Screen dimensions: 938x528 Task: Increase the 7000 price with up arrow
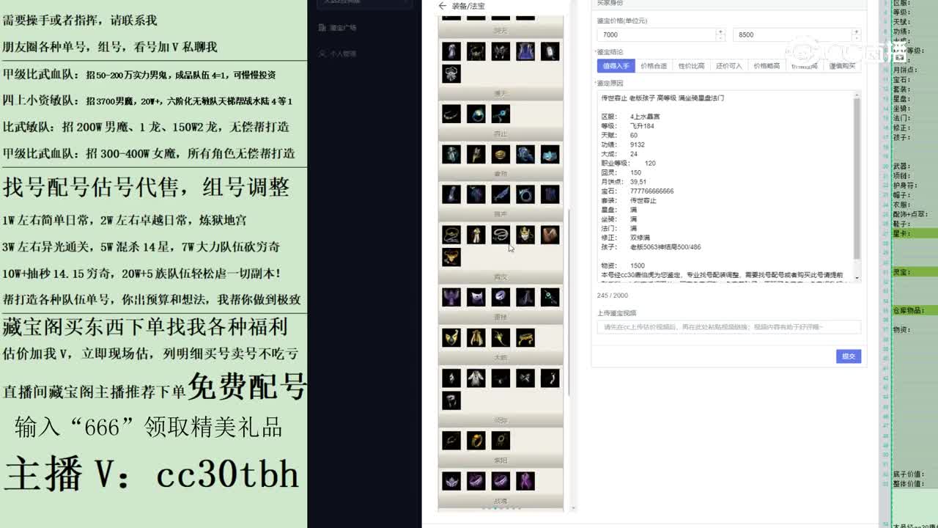(x=720, y=32)
